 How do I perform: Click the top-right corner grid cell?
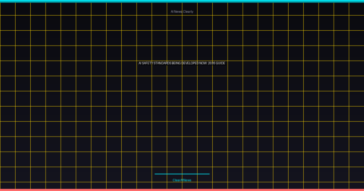356,9
